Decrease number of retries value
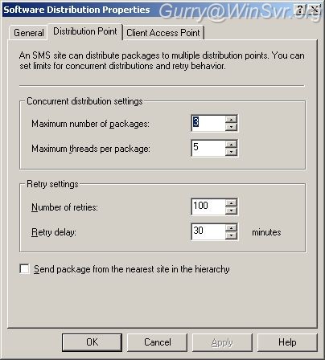Screen dimensions: 325x360 (x=231, y=211)
